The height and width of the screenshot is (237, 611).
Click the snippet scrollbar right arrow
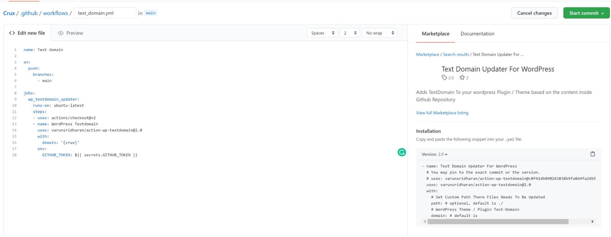[x=592, y=221]
